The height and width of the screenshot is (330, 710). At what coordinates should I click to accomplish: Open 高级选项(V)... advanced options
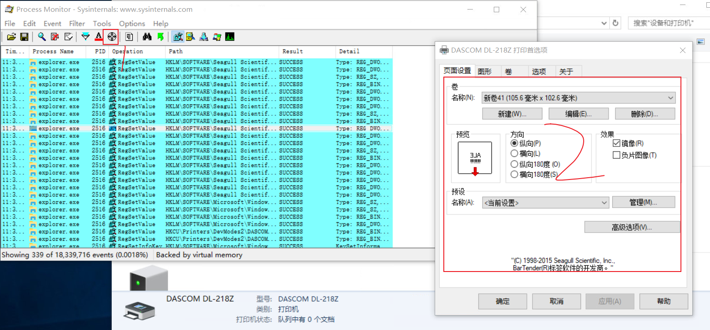point(632,227)
